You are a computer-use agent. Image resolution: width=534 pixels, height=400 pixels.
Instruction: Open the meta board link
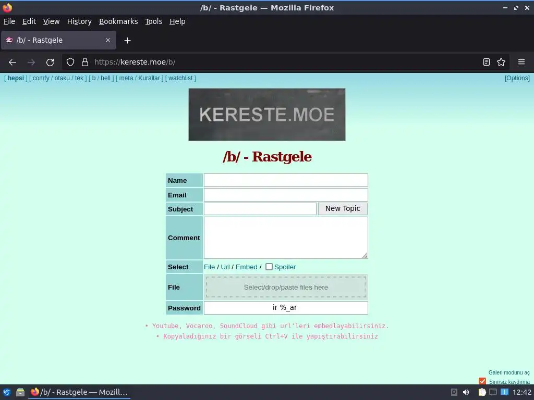[126, 78]
